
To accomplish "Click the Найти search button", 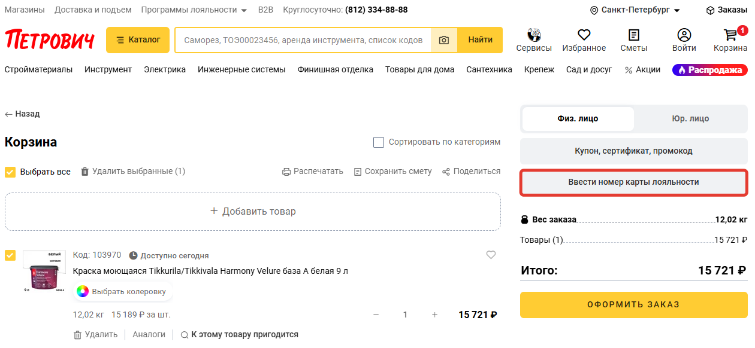I will click(481, 40).
